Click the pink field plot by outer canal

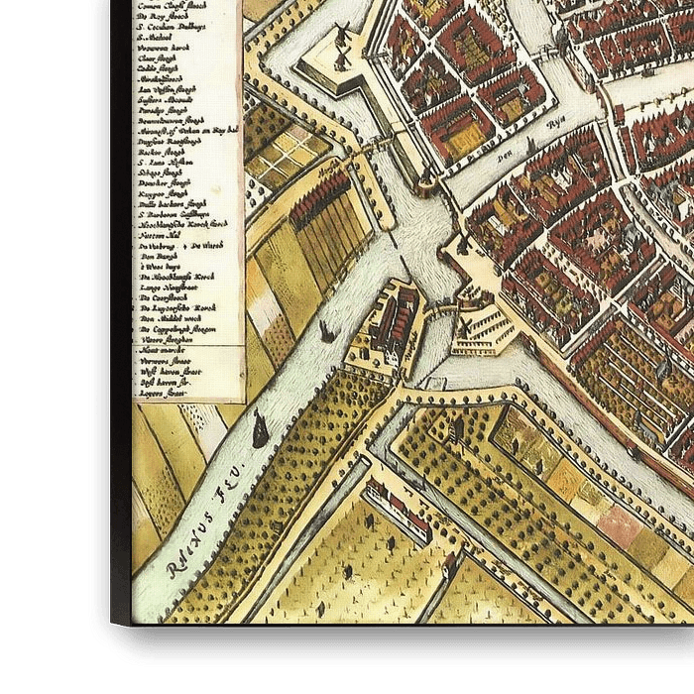pos(619,524)
